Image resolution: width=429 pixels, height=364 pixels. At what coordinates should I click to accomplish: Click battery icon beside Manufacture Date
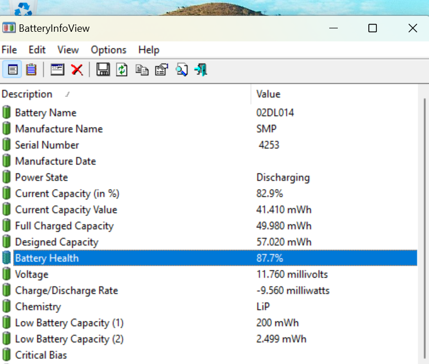tap(7, 161)
